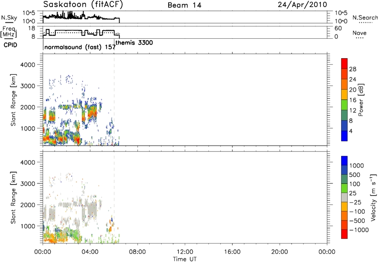
Task: Click the 04:00 time axis label
Action: coord(90,252)
